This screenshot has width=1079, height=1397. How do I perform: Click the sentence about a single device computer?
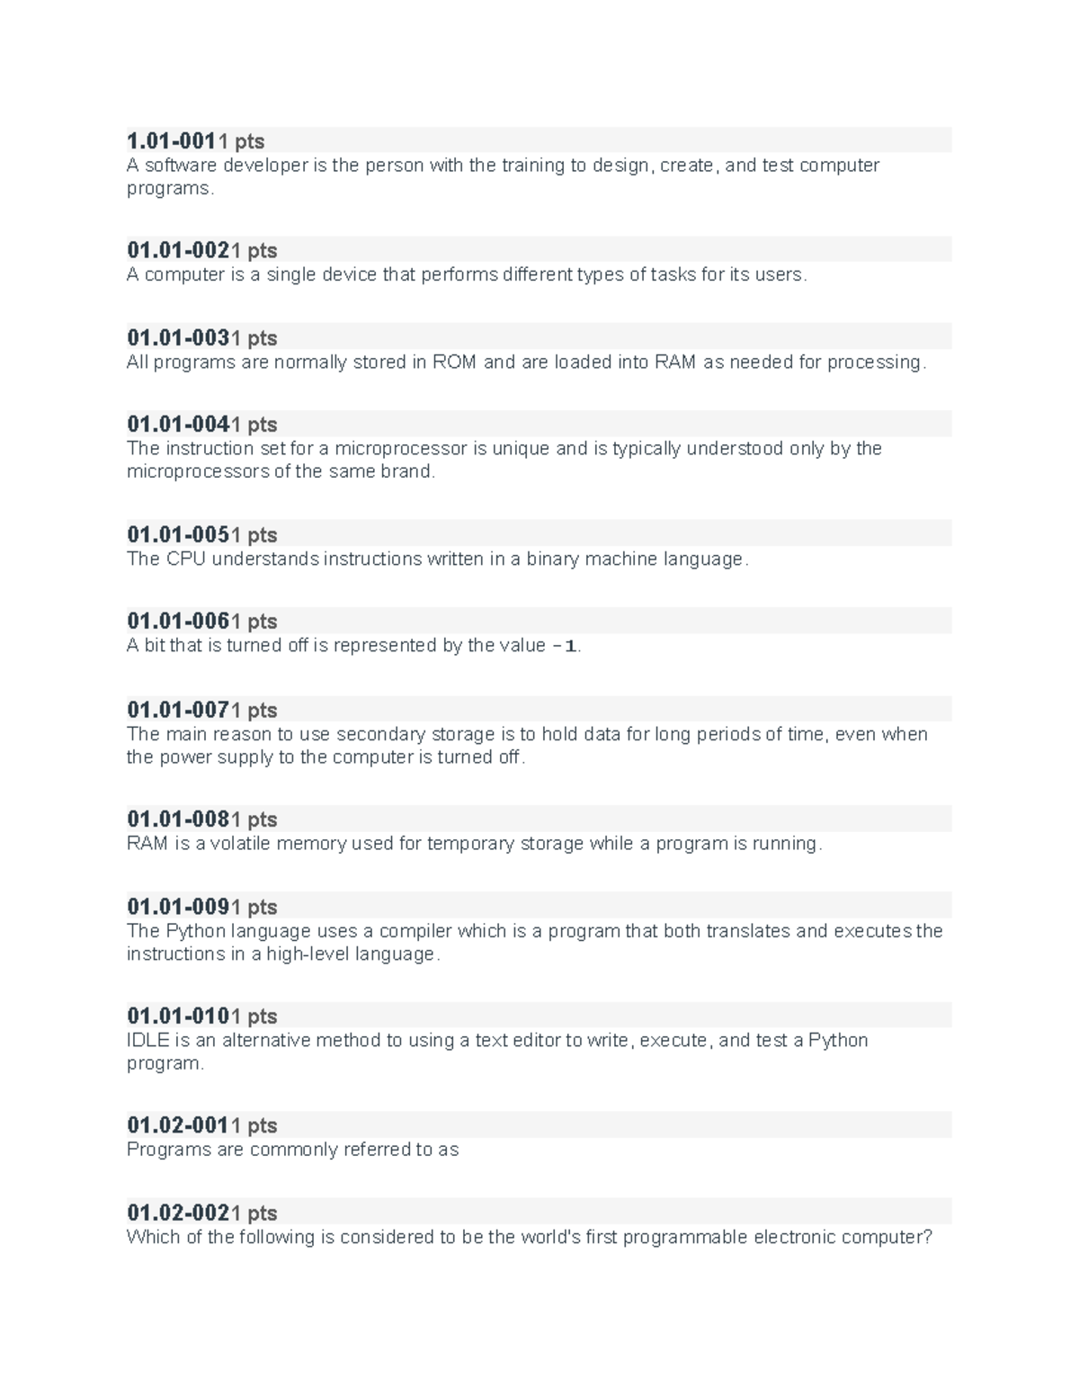tap(467, 274)
